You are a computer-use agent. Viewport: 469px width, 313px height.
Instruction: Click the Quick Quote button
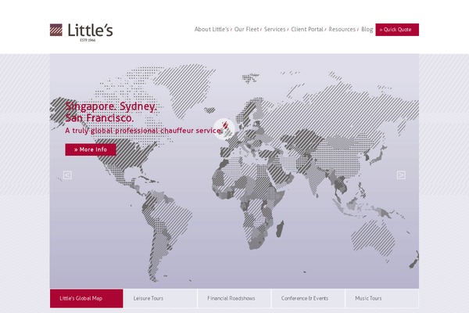pyautogui.click(x=397, y=30)
